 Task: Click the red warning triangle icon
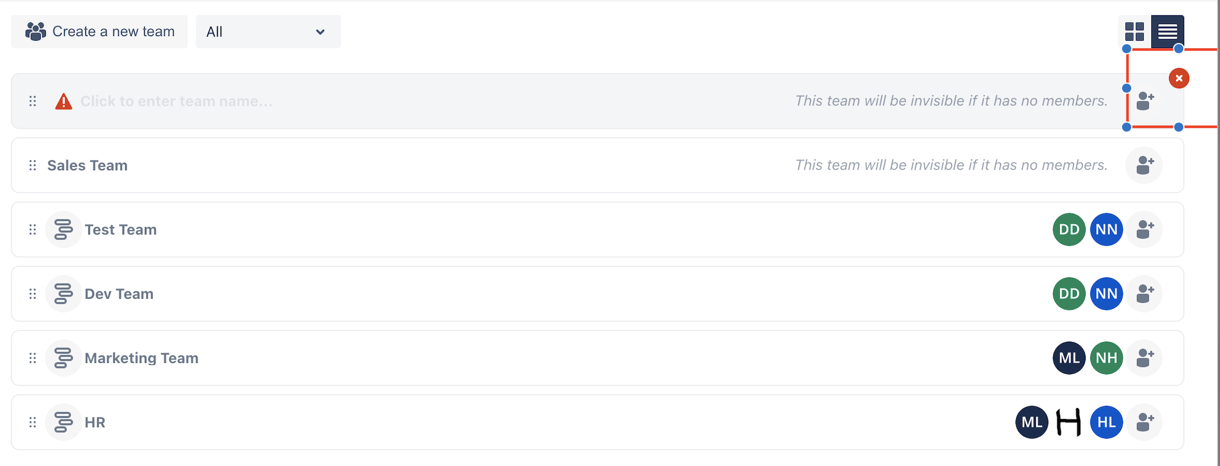coord(64,101)
